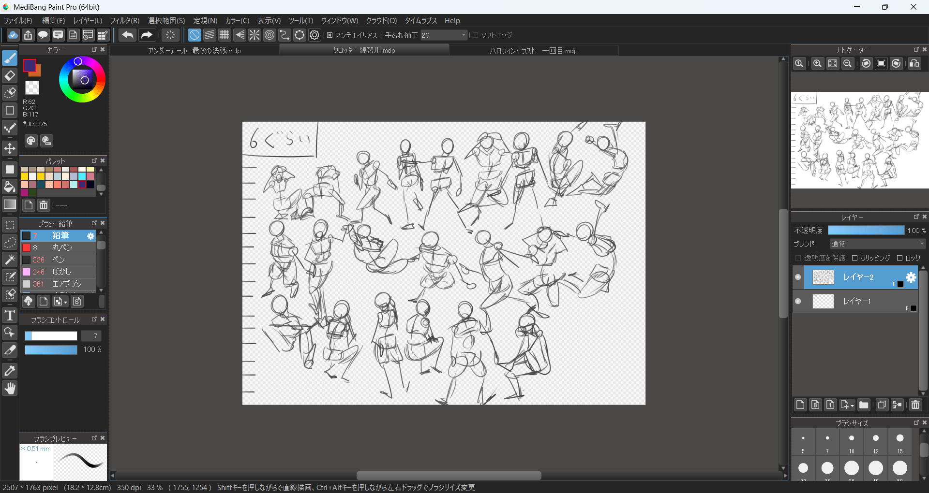Viewport: 929px width, 493px height.
Task: Open the フィルタ(R) menu
Action: coord(124,21)
